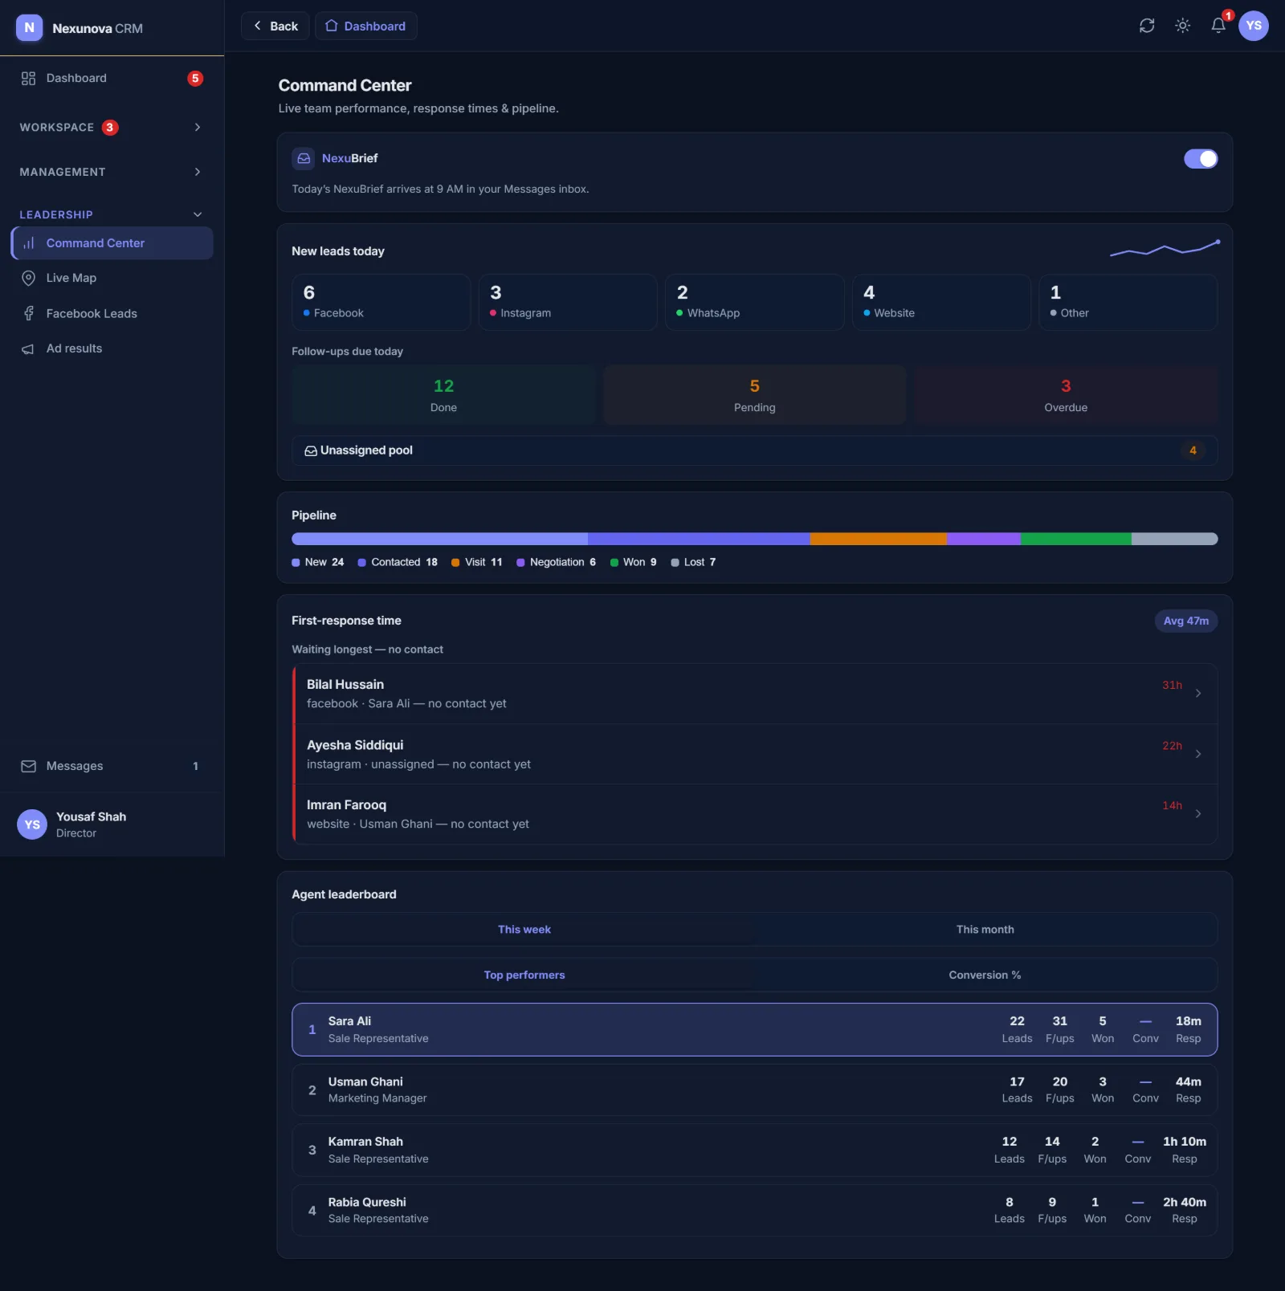
Task: Click the Pipeline heading text
Action: coord(314,515)
